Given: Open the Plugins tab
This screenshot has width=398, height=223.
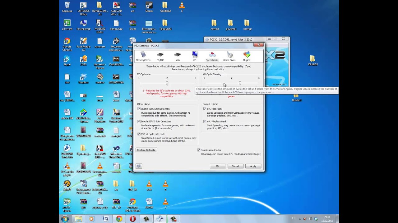Looking at the screenshot, I should pos(247,56).
